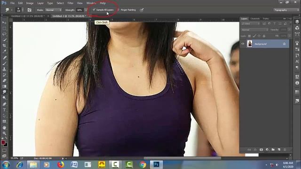Select the History Brush tool
Image resolution: width=301 pixels, height=169 pixels.
click(4, 75)
